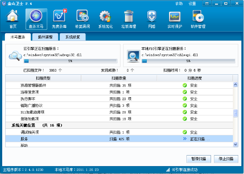Click the 共扫描 35 项 count text
Image resolution: width=244 pixels, height=174 pixels.
click(x=120, y=85)
